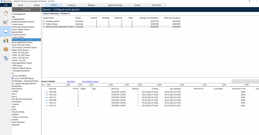Open the Digital Exchange tab
This screenshot has width=259, height=135.
point(115,5)
